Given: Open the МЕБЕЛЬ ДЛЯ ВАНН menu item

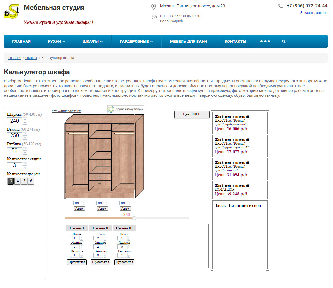Looking at the screenshot, I should tap(189, 42).
